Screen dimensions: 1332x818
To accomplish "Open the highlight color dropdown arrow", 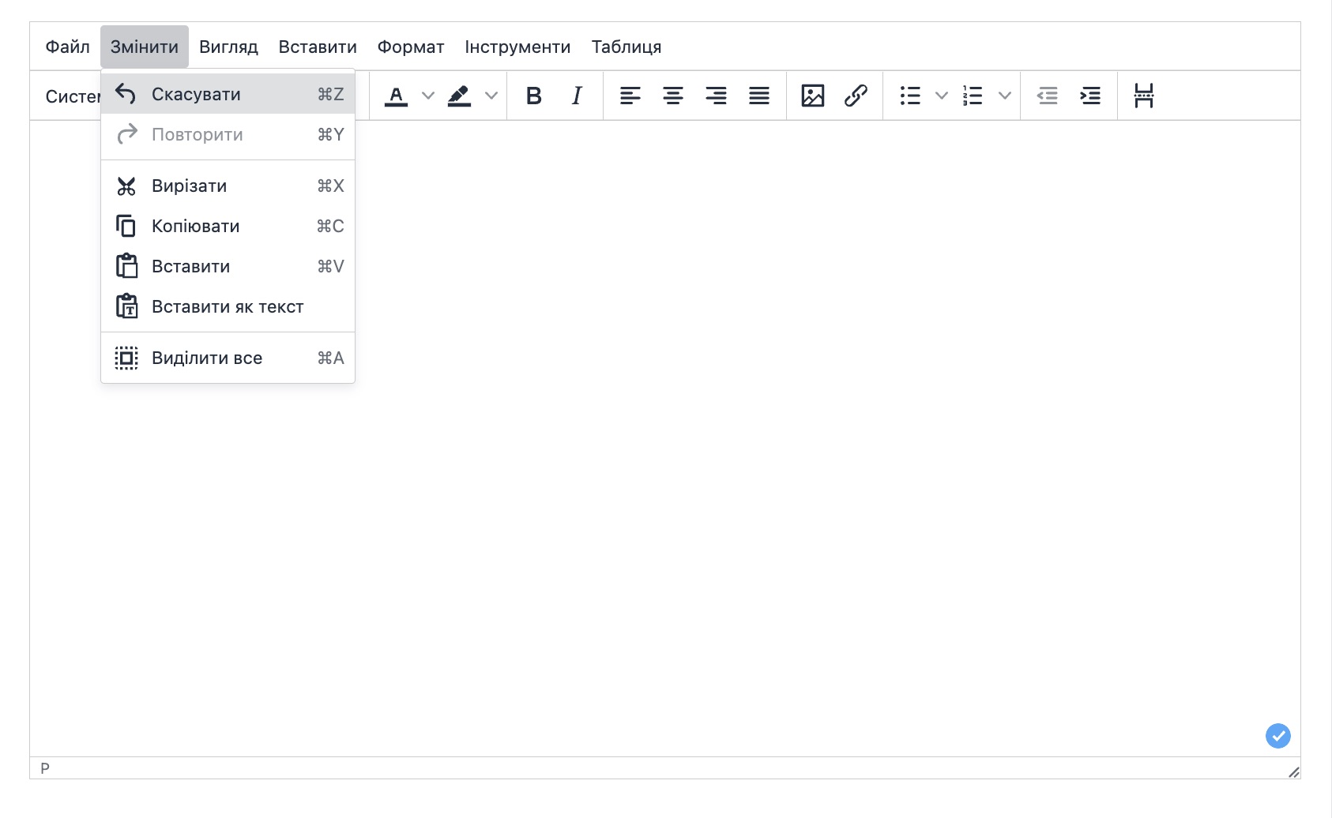I will click(x=491, y=96).
